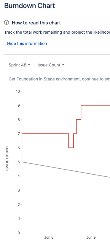Click the red line's short step at 8 issues
The width and height of the screenshot is (110, 247).
point(79,119)
